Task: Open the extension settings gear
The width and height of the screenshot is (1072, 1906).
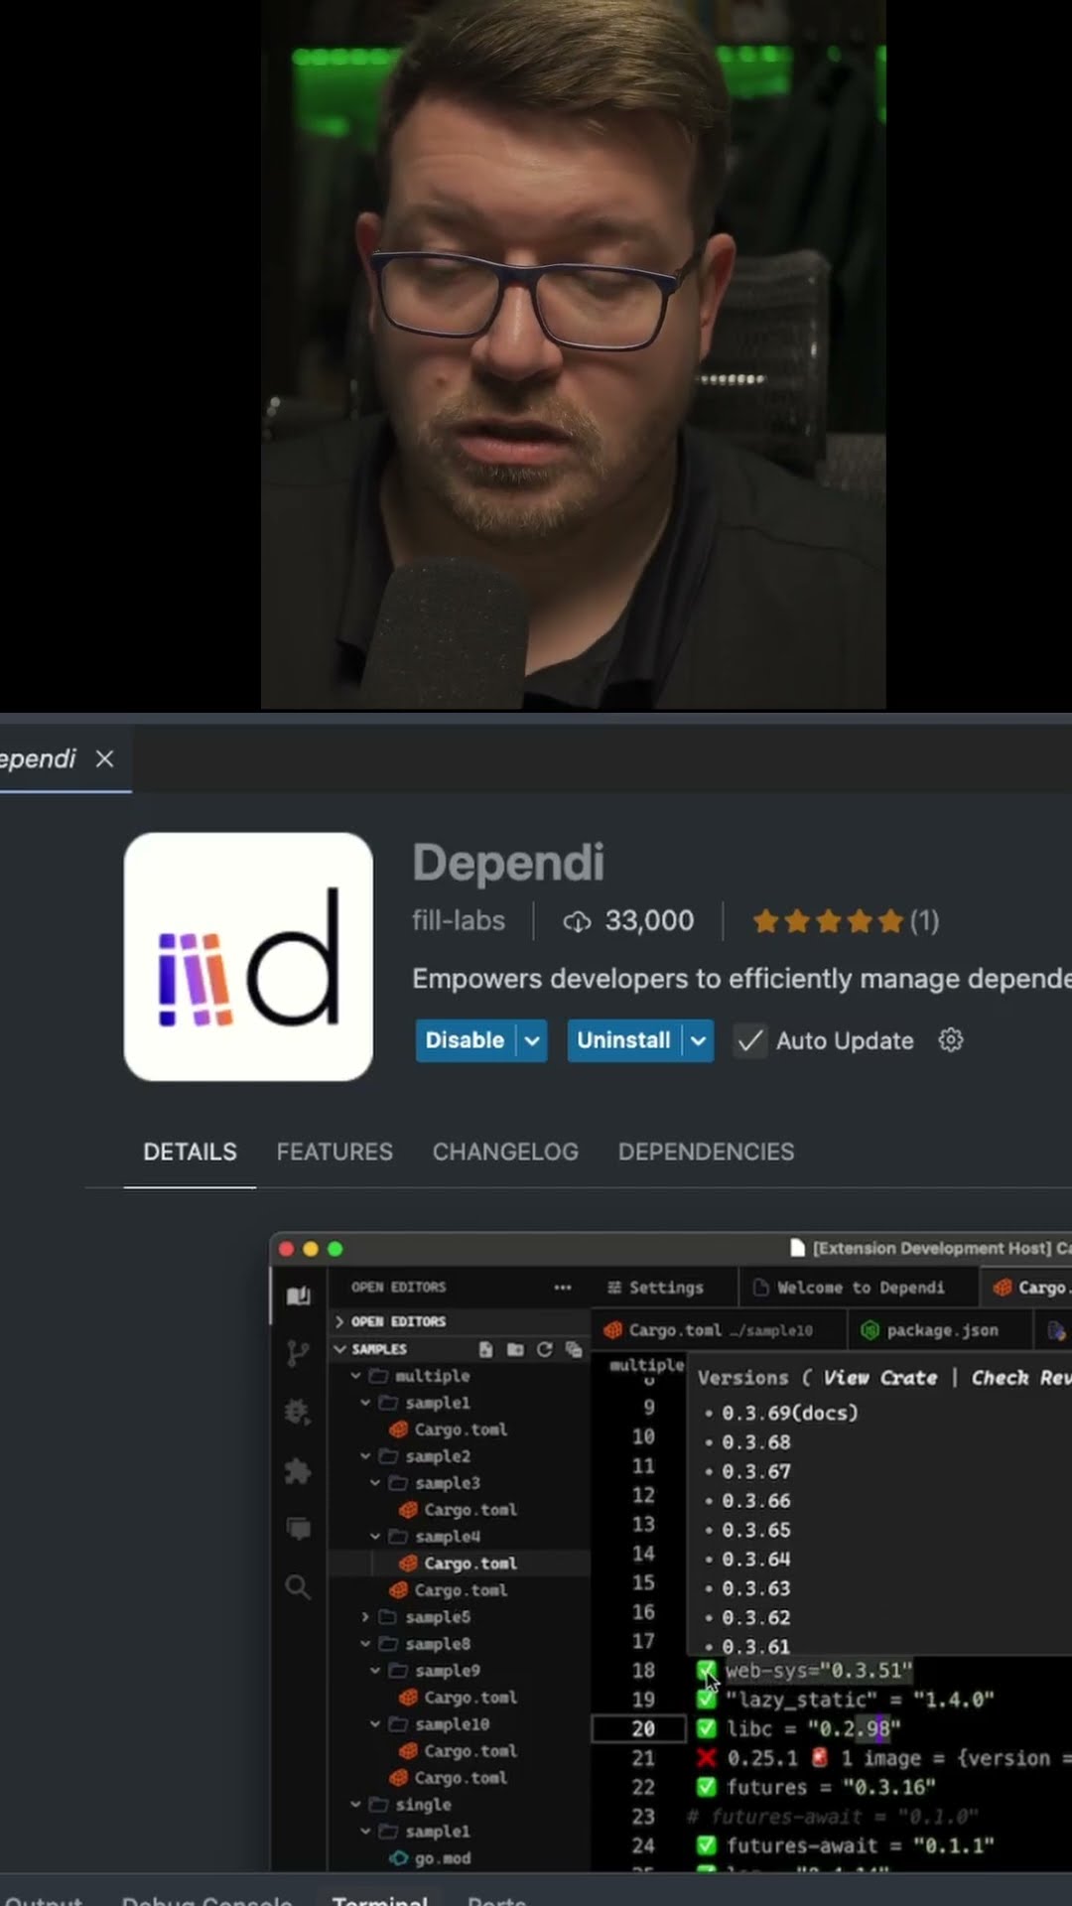Action: coord(951,1040)
